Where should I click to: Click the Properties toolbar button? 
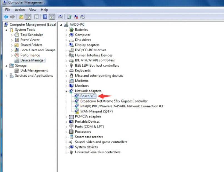point(37,17)
